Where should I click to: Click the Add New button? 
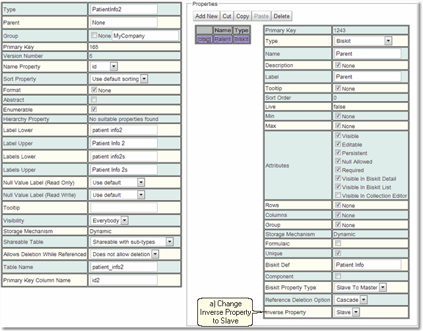coord(205,16)
